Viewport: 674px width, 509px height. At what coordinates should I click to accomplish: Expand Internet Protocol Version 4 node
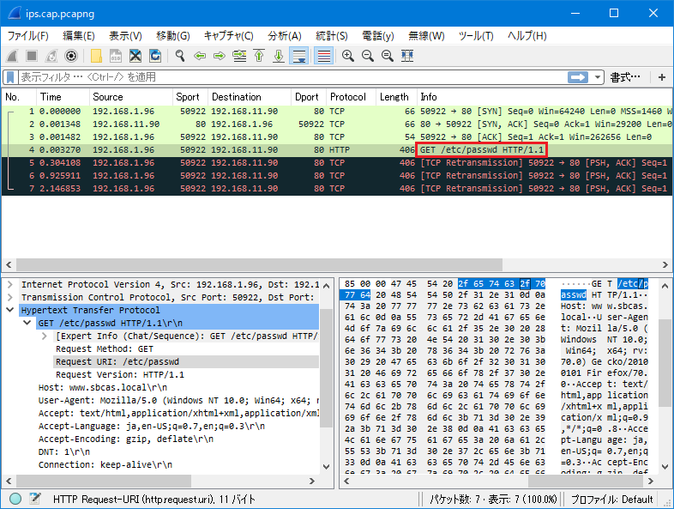(x=10, y=284)
